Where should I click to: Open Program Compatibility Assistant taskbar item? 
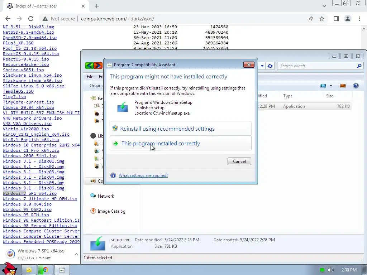(62, 270)
